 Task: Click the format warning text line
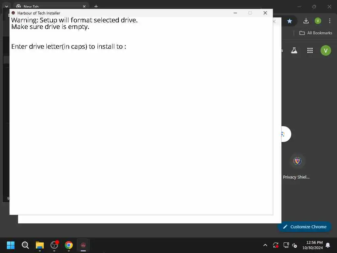(x=74, y=20)
